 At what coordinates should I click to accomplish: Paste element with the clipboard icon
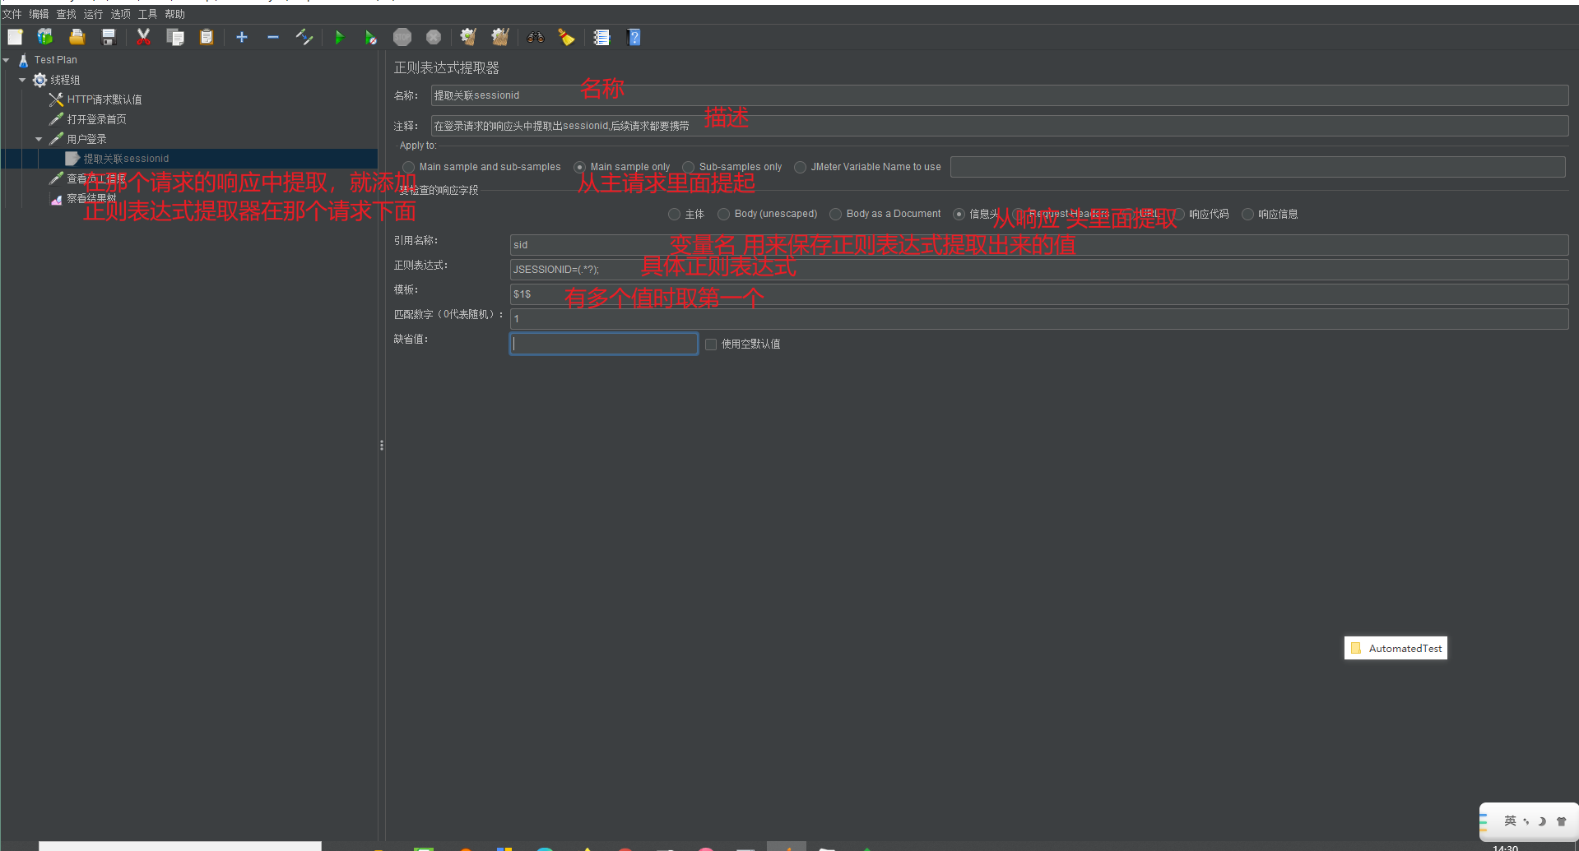(x=206, y=37)
